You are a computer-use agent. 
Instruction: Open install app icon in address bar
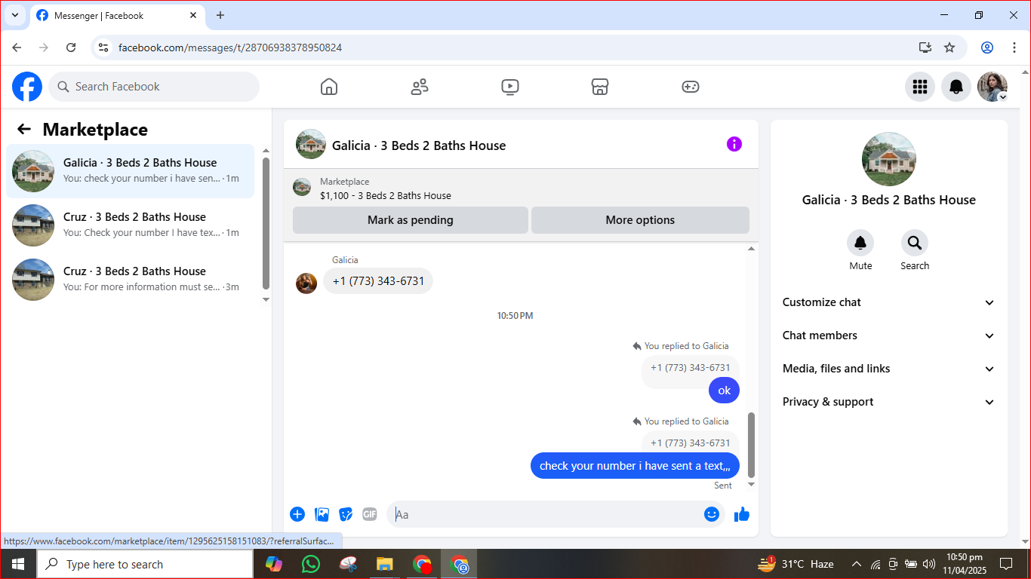[x=925, y=47]
